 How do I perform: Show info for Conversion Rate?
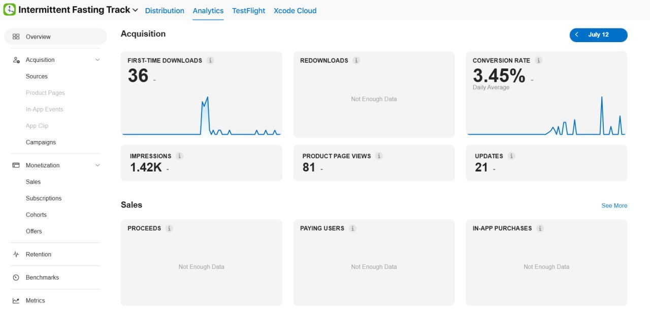coord(539,60)
